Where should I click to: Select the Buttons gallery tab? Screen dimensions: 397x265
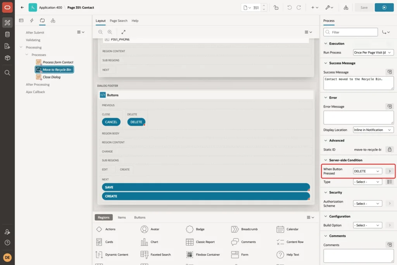[140, 217]
